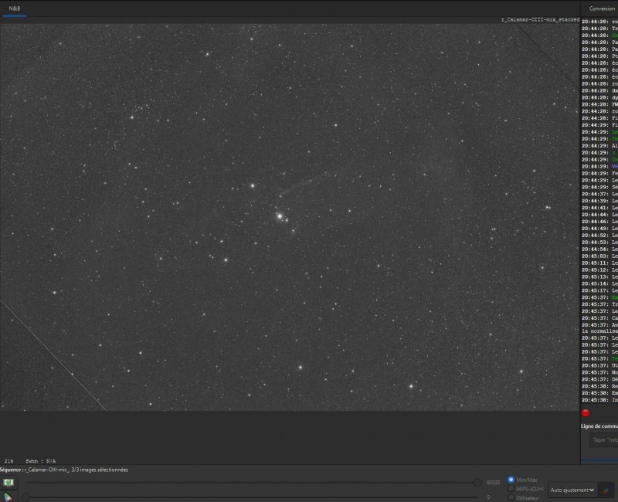Click the Séquence r_Calamar-OIII-mix_ status text

[64, 470]
